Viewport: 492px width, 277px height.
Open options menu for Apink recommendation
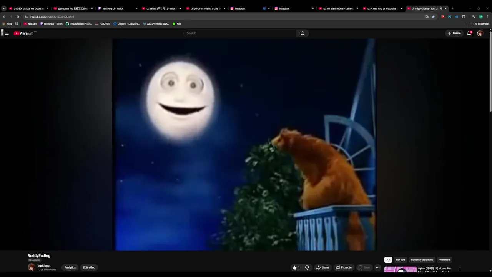(460, 269)
